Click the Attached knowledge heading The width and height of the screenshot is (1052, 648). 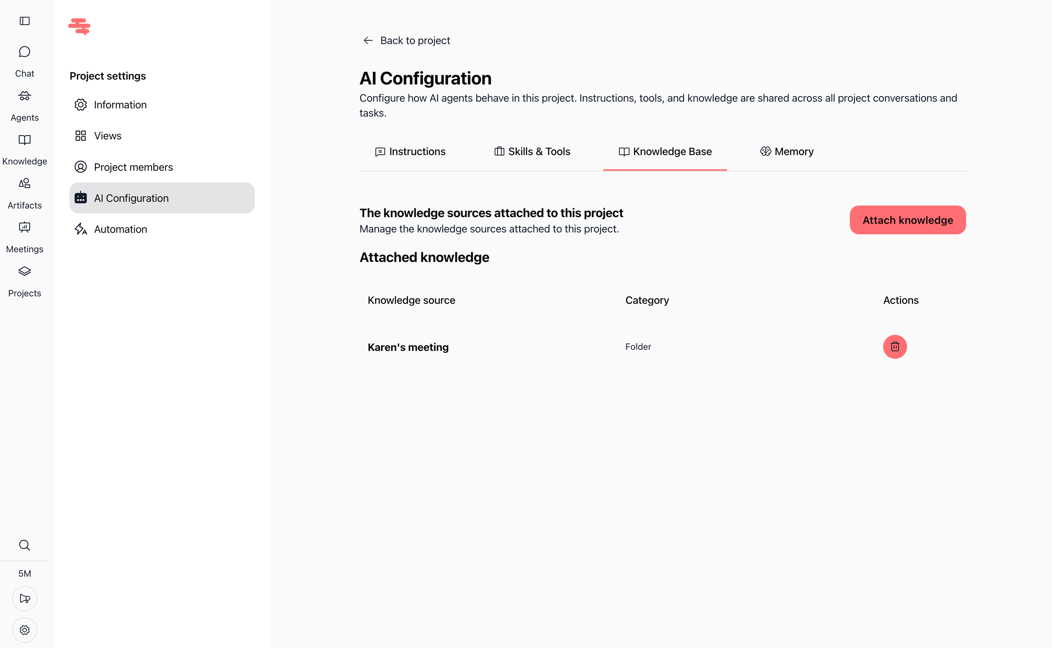point(424,257)
